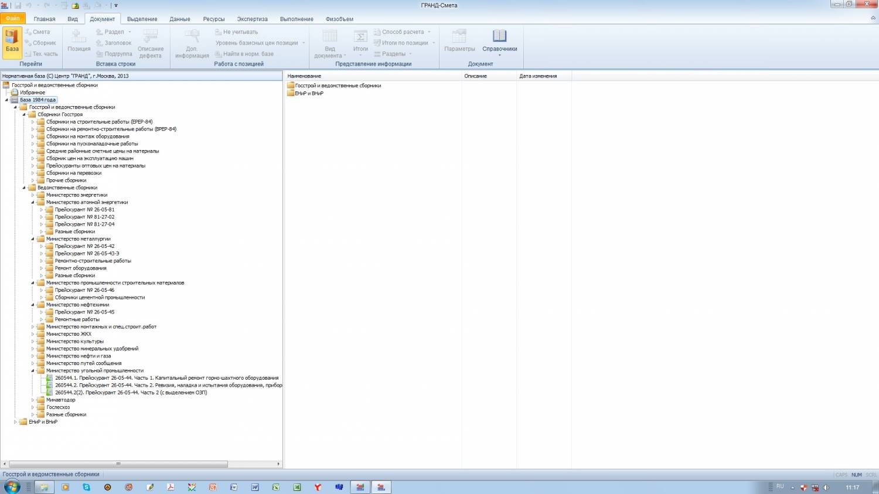Click the Файл menu button
Viewport: 879px width, 494px height.
pyautogui.click(x=12, y=19)
